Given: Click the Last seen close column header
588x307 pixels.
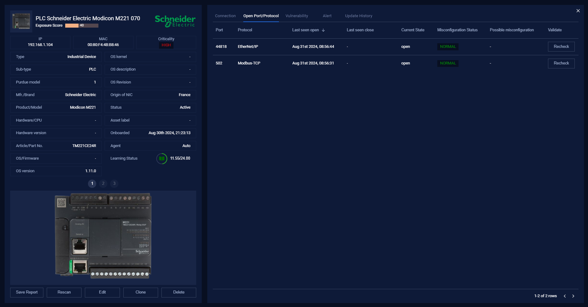Looking at the screenshot, I should [360, 30].
